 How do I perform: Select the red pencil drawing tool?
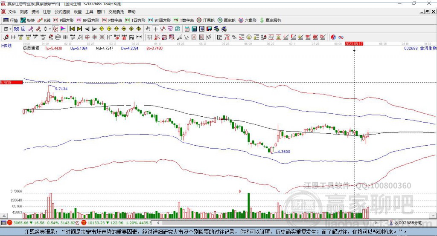coord(6,37)
